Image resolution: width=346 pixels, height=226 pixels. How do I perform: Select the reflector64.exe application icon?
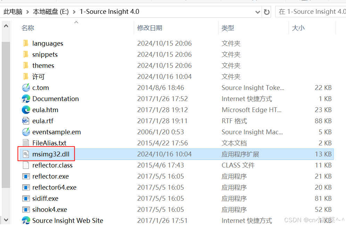tap(26, 187)
